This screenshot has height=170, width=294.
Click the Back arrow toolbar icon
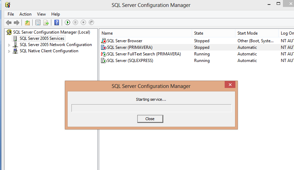click(x=9, y=23)
